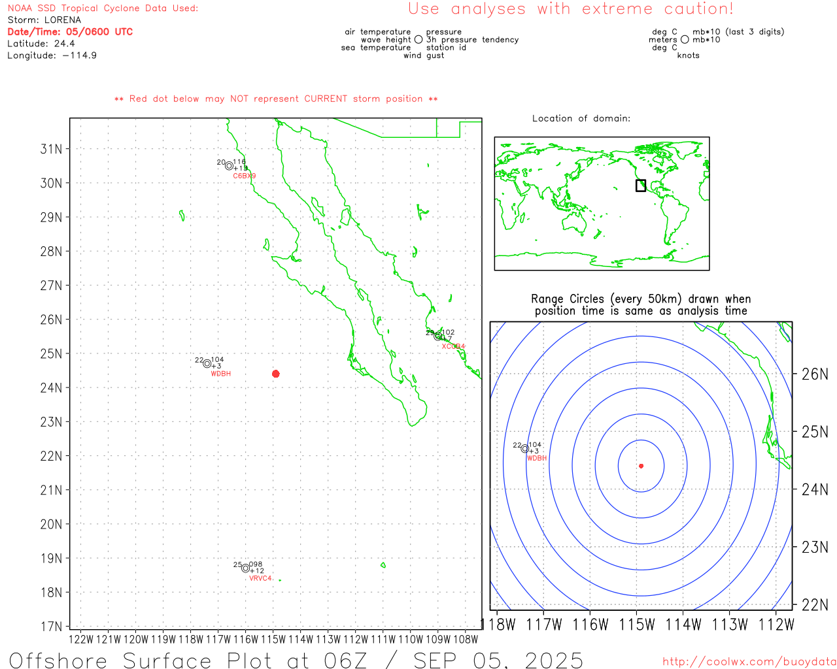Click the red center dot in range circles map
The image size is (837, 669).
point(641,466)
